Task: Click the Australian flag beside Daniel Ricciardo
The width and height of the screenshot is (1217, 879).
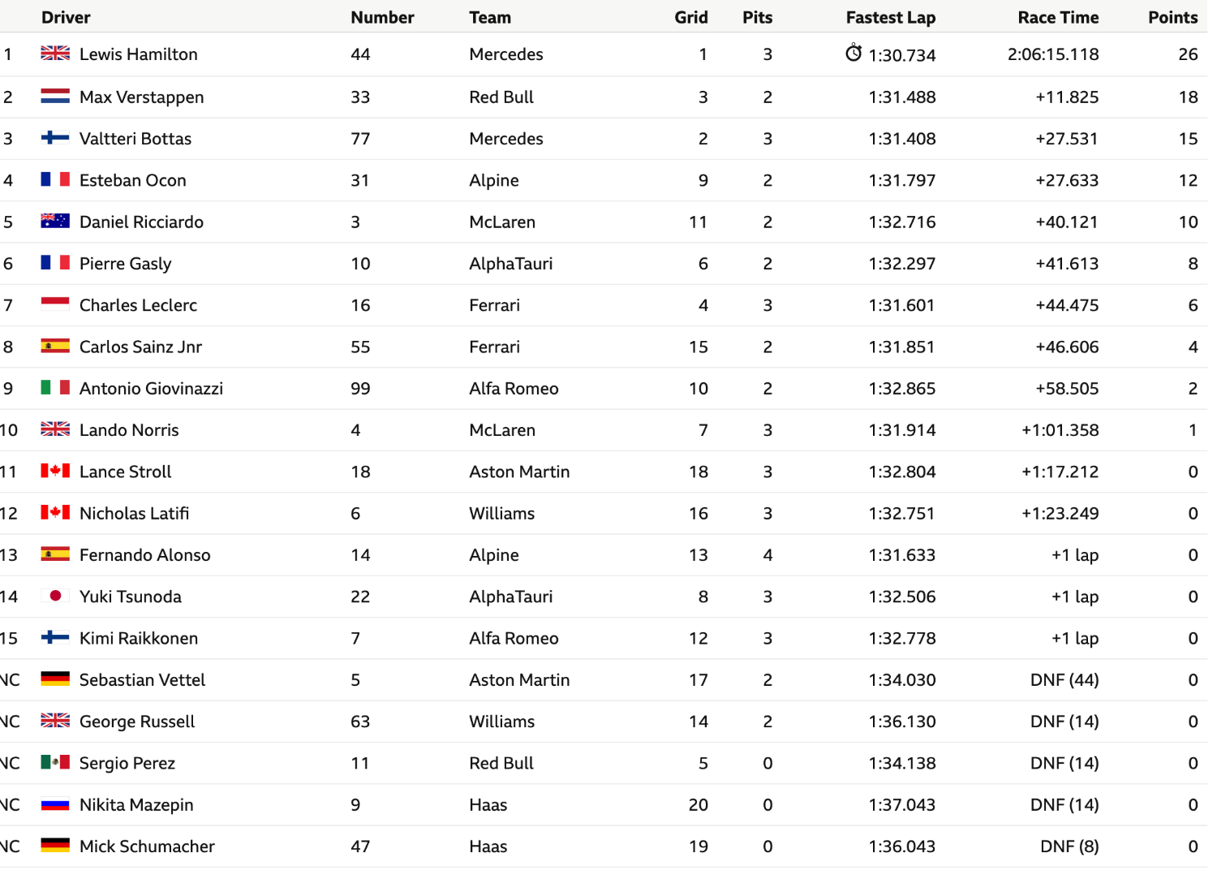Action: click(x=55, y=221)
